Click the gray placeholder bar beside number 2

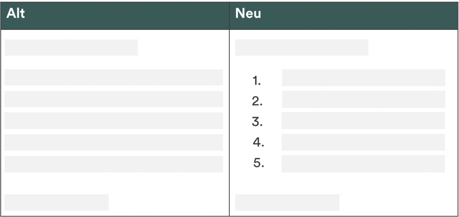(364, 99)
